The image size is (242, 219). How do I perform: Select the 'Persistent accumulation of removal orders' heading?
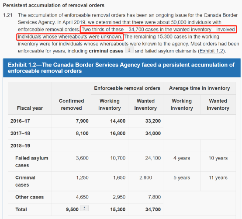tap(54, 5)
